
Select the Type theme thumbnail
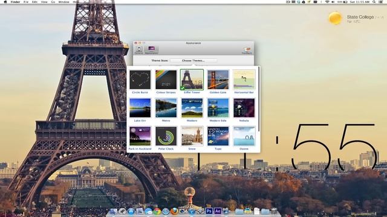218,136
